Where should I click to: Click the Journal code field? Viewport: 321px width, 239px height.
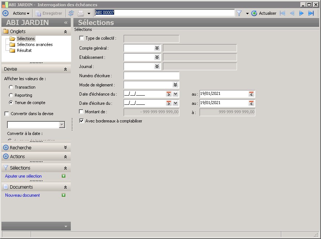point(139,66)
